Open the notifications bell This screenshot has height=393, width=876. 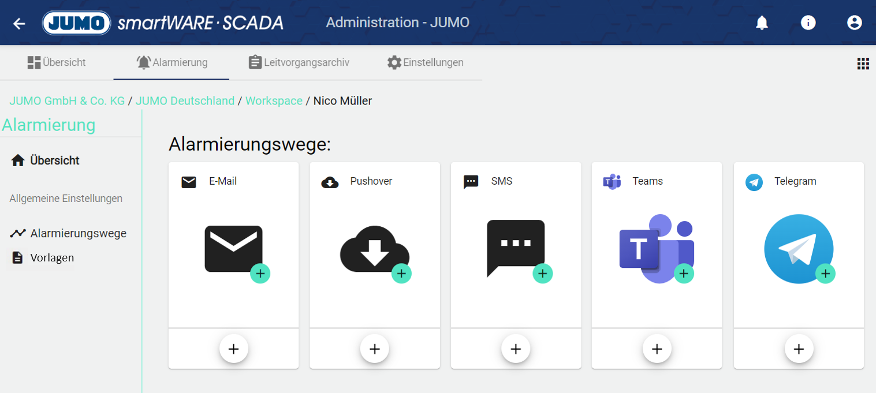pos(762,23)
